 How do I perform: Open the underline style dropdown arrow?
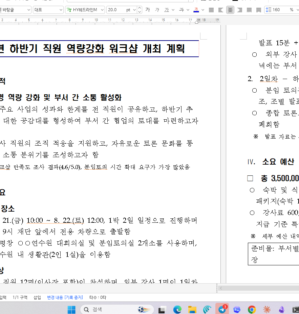173,9
